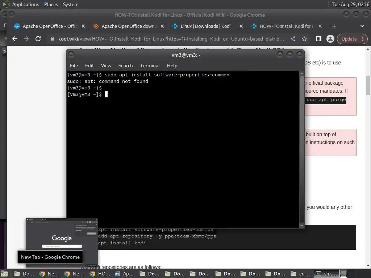The height and width of the screenshot is (278, 371).
Task: Click the vm3@vm3:~ terminal title bar
Action: coord(185,55)
